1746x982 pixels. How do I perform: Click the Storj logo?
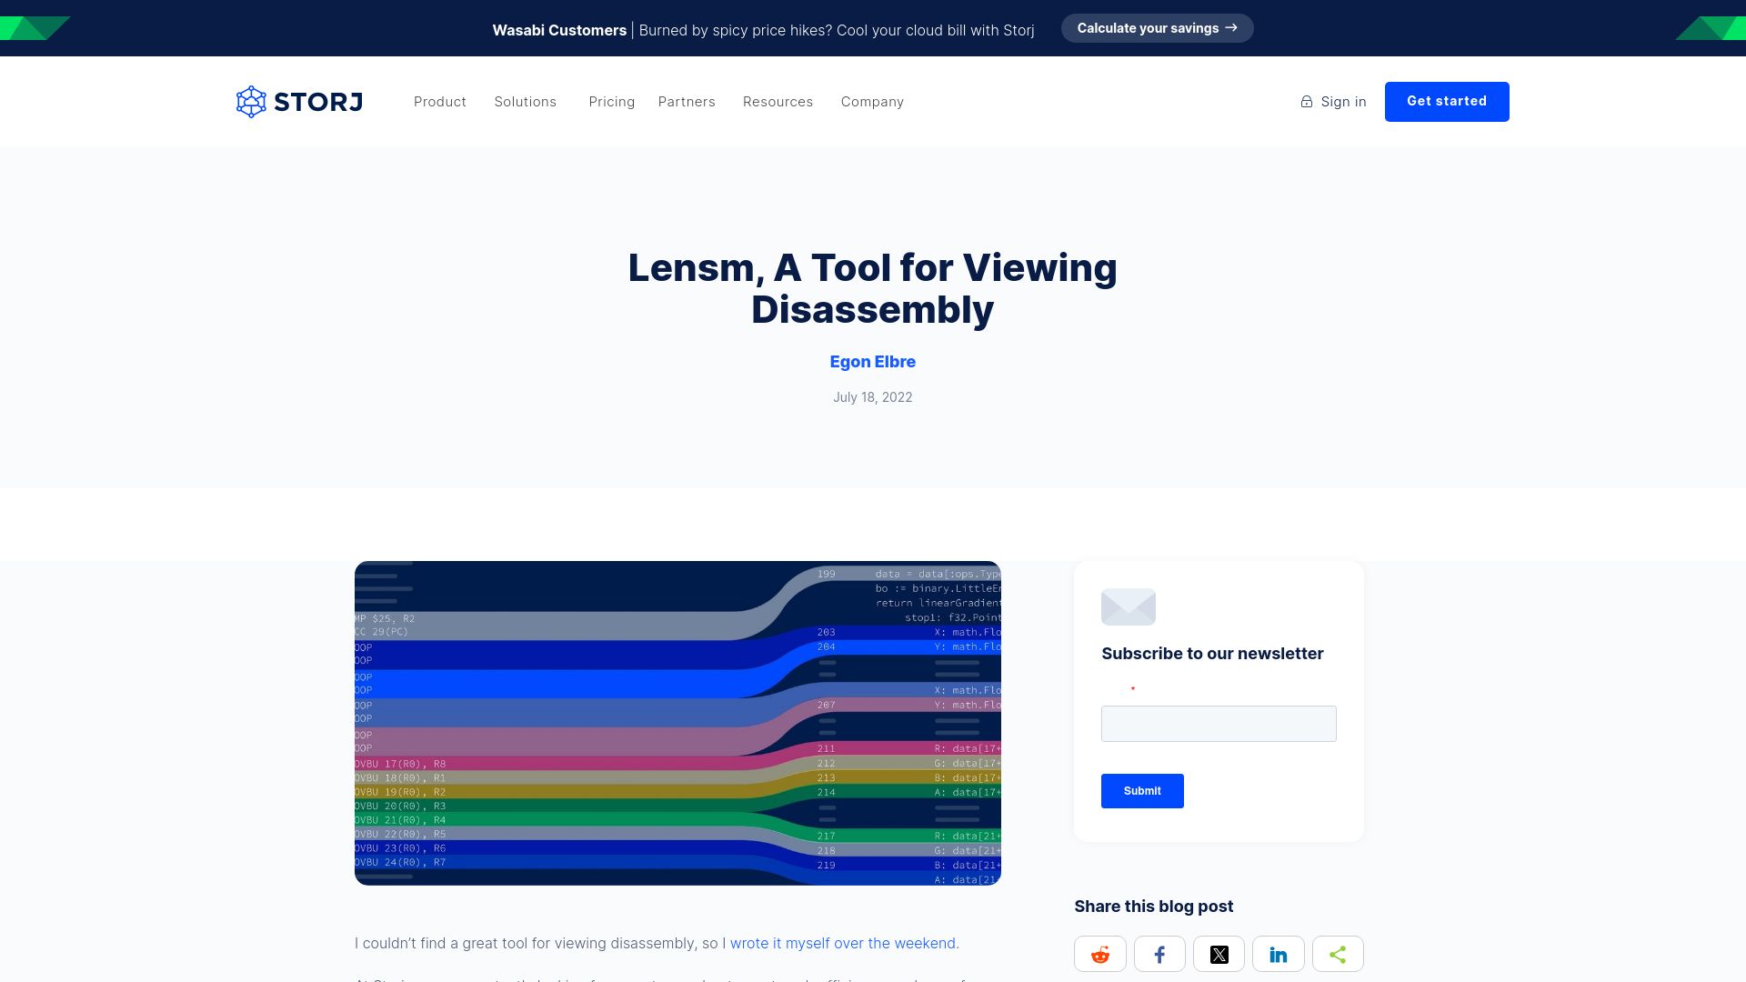point(299,102)
